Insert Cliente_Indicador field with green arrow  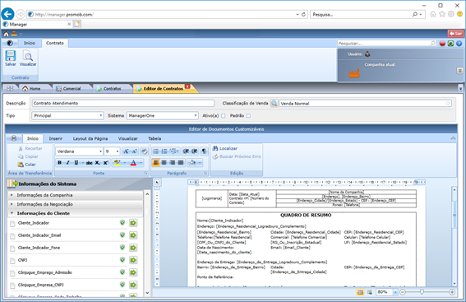point(133,223)
